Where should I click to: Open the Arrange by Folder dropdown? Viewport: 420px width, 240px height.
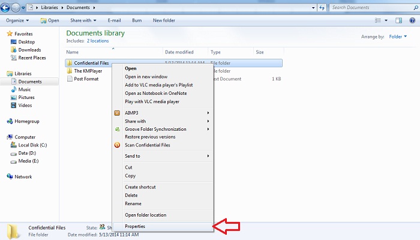pos(398,37)
